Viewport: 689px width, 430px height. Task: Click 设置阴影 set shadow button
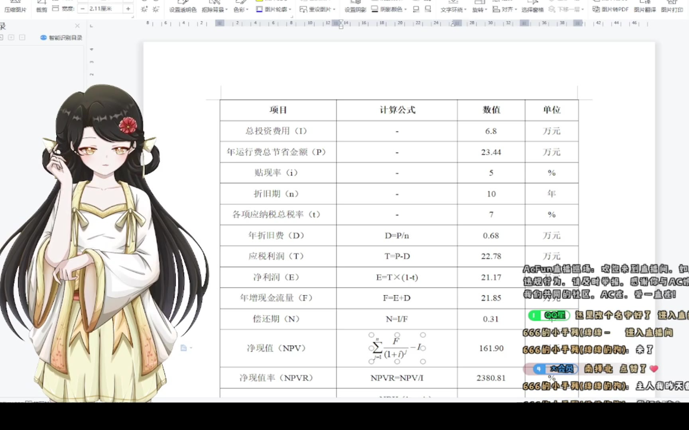click(355, 6)
